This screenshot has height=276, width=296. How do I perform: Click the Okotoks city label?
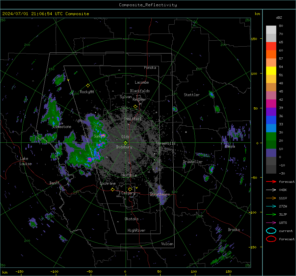point(132,219)
